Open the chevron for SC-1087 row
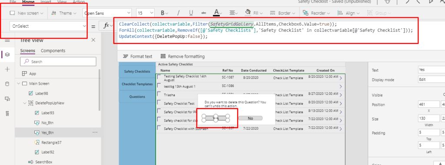 click(x=341, y=78)
